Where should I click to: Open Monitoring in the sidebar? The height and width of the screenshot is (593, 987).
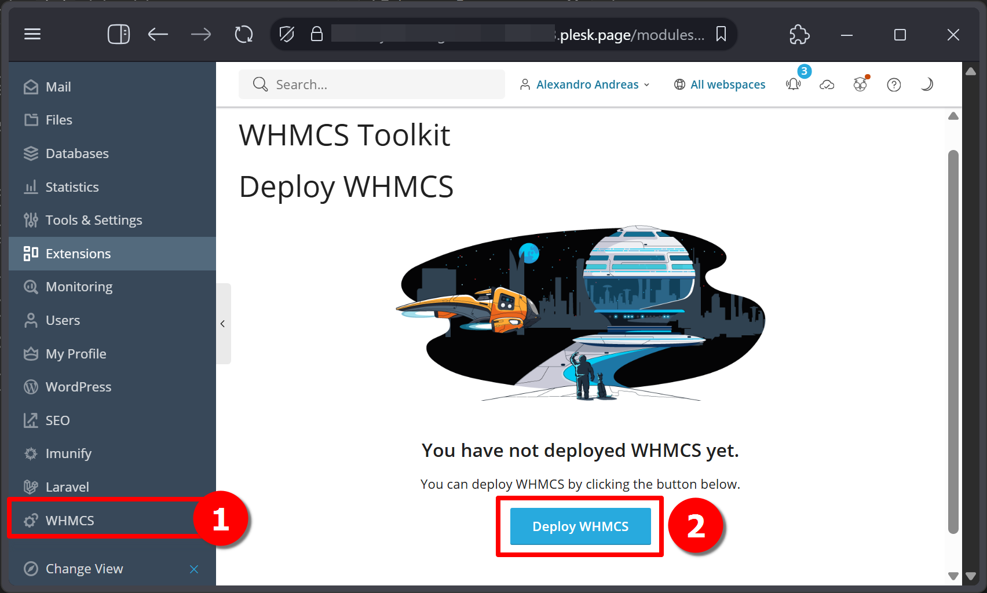[x=112, y=287]
